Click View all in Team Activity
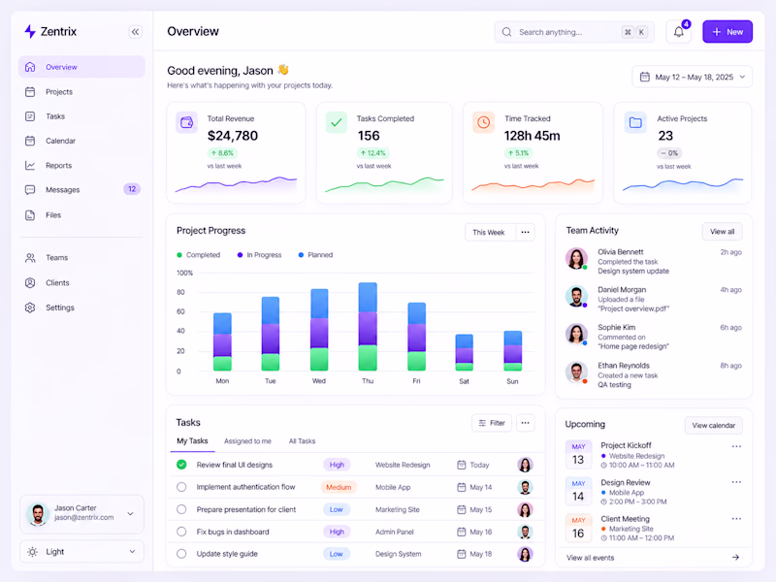This screenshot has height=582, width=776. click(x=722, y=232)
